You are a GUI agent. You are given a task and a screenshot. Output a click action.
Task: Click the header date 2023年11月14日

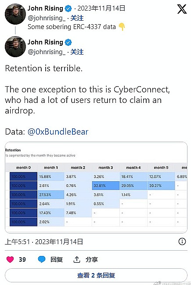point(101,8)
